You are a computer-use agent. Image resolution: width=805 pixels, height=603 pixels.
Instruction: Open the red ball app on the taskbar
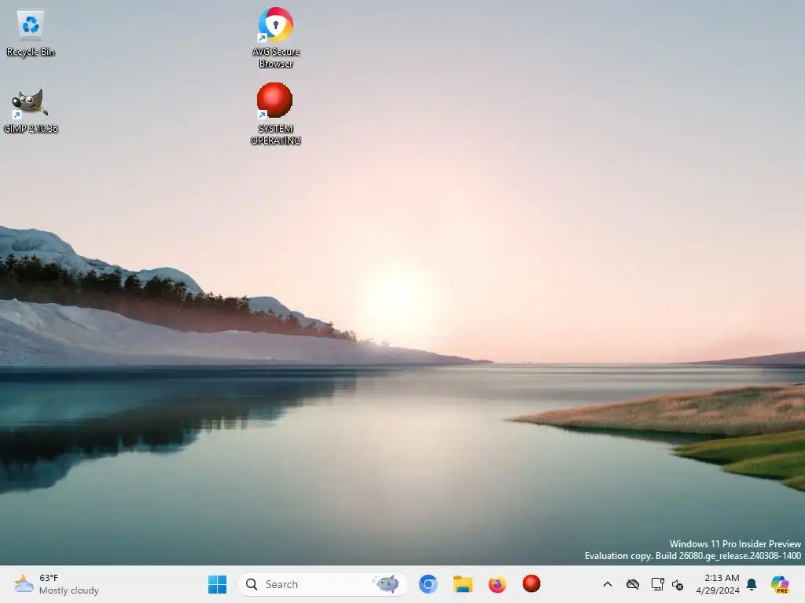point(531,583)
